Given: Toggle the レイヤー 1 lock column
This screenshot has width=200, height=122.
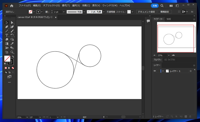Looking at the screenshot, I should coord(158,71).
